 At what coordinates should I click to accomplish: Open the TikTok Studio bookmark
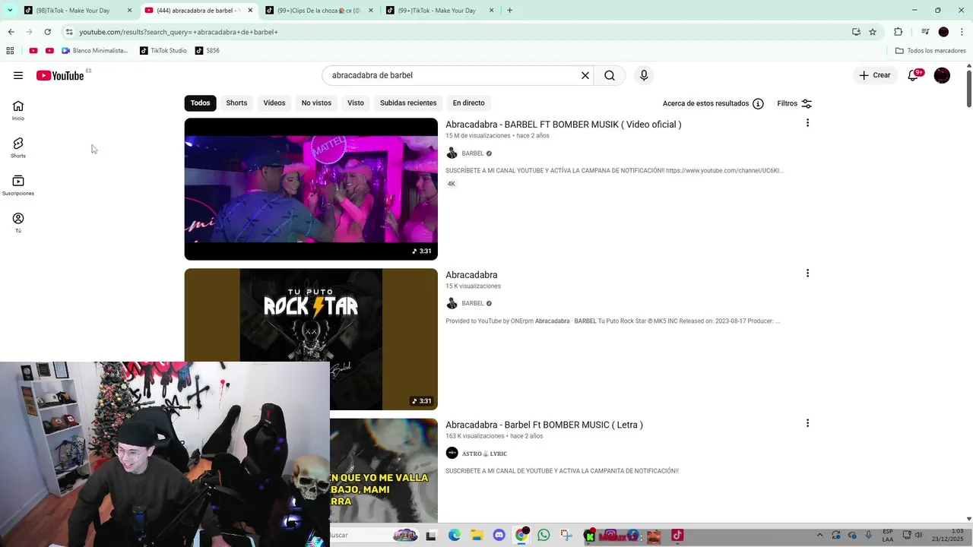163,51
